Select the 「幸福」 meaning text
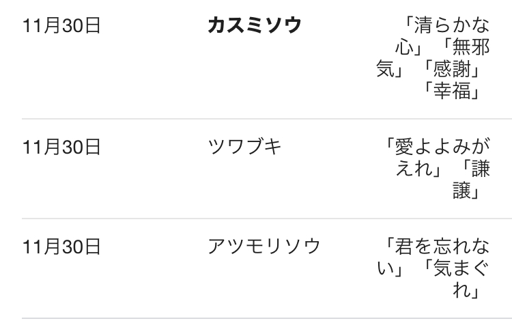512x321 pixels. tap(451, 90)
